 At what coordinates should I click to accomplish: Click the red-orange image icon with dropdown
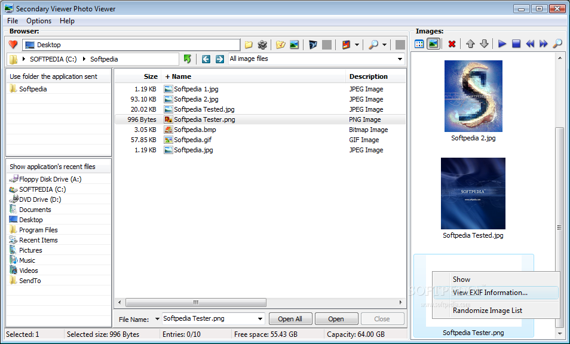point(346,45)
